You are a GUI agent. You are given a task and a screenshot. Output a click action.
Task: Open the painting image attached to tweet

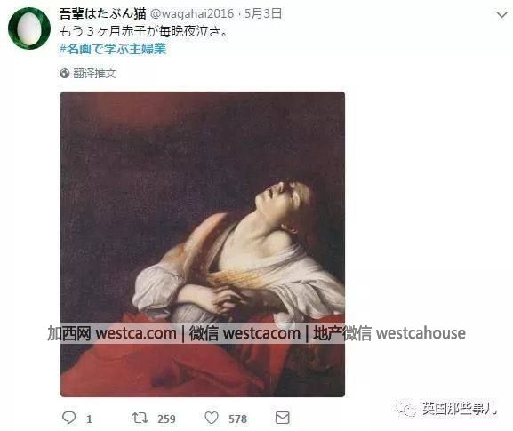point(203,244)
